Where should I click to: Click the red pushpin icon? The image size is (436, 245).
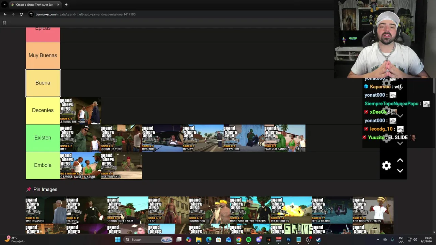29,190
